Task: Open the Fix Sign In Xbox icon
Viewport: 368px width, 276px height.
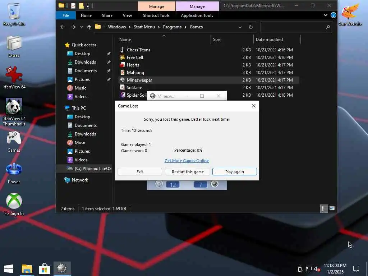Action: 14,204
